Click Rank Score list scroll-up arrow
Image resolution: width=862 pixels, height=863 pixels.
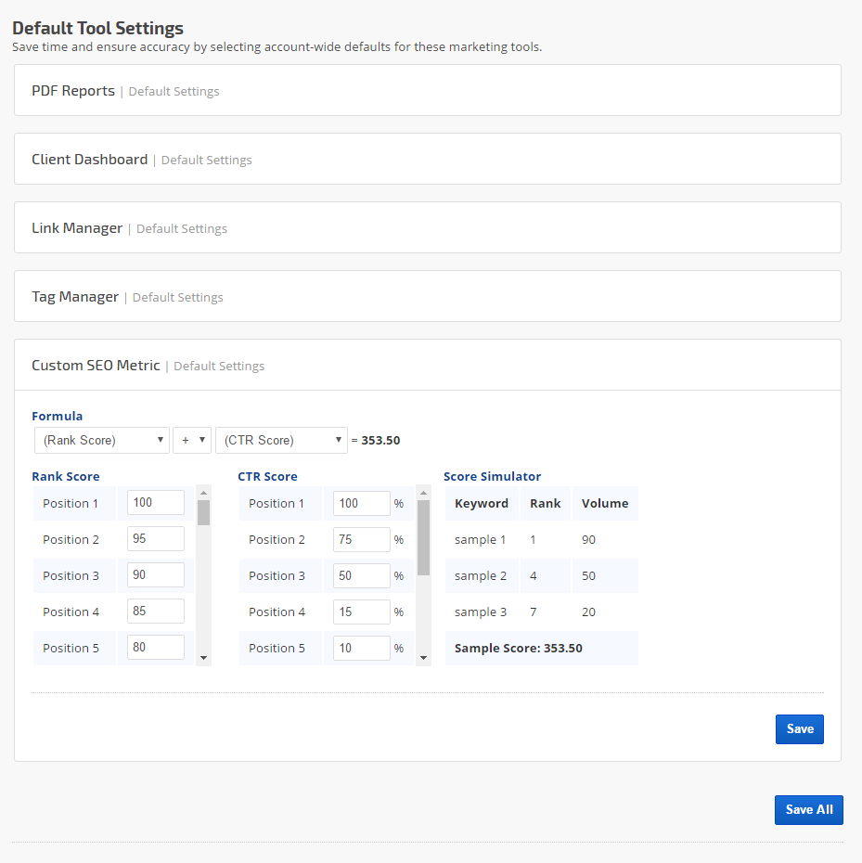click(x=204, y=493)
